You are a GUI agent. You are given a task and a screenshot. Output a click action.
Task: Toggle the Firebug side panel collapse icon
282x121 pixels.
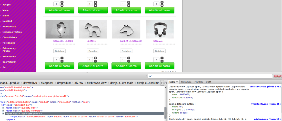(x=165, y=83)
